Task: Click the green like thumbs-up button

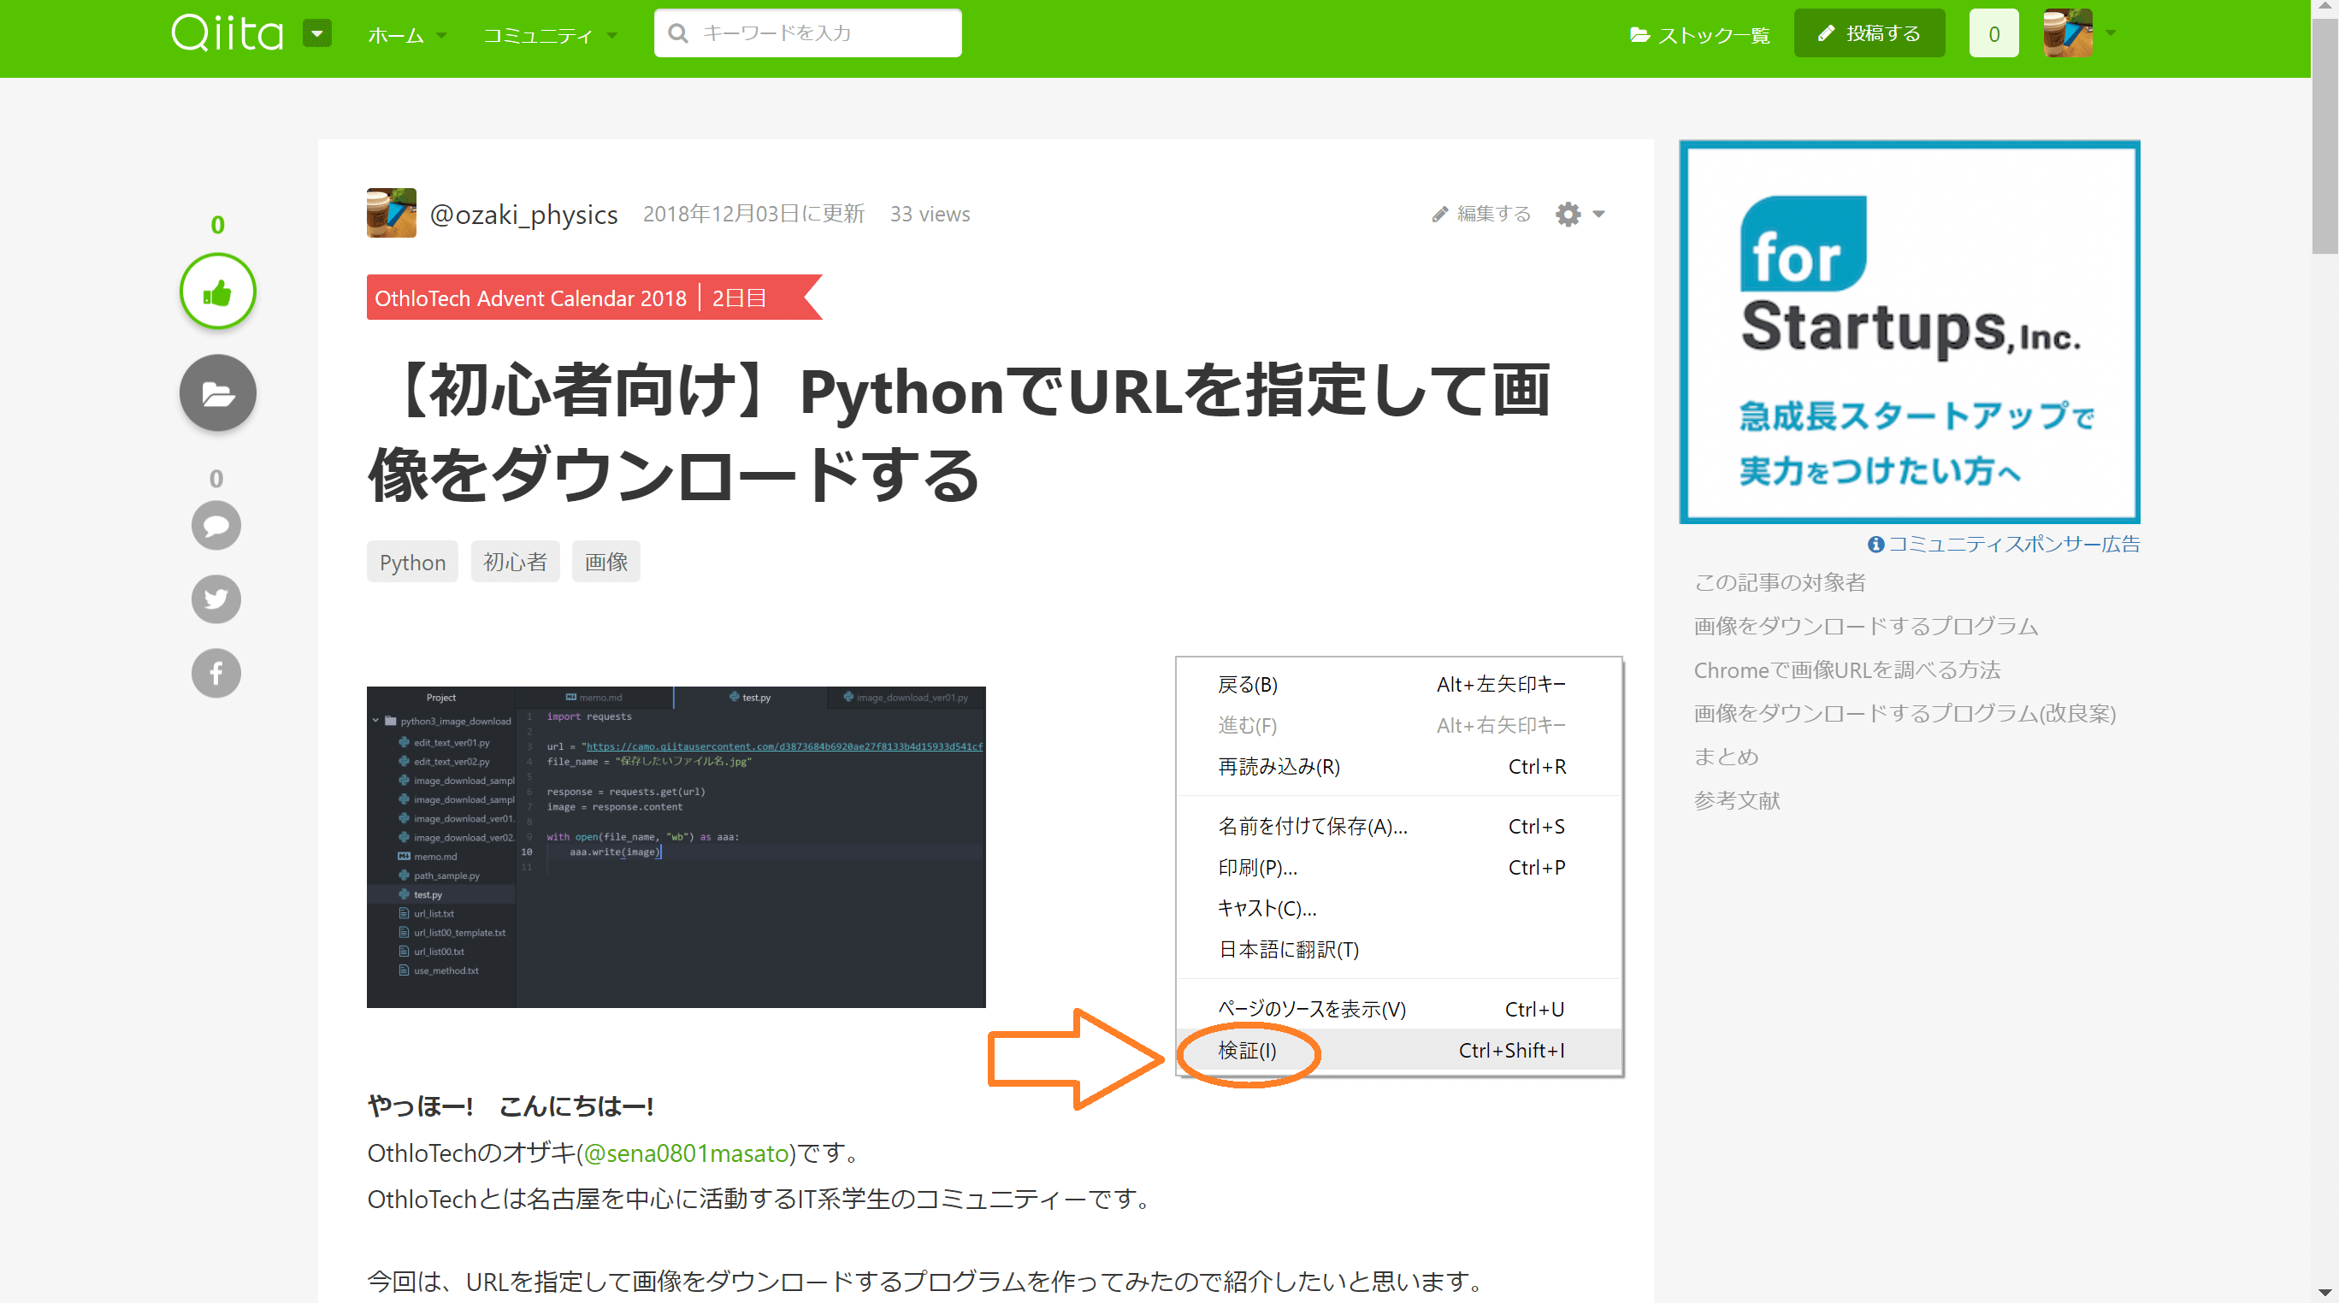Action: coord(217,292)
